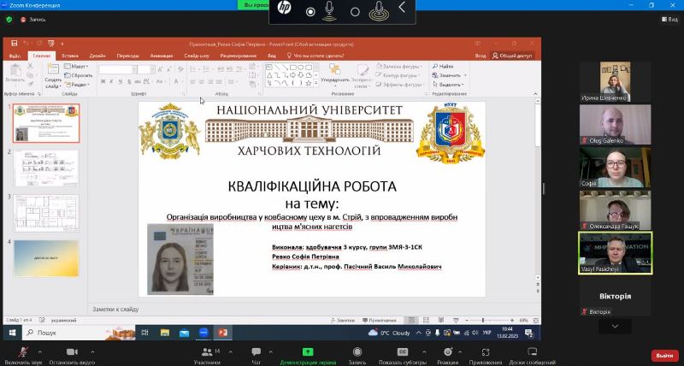Expand video options arrow next to camera

click(92, 351)
